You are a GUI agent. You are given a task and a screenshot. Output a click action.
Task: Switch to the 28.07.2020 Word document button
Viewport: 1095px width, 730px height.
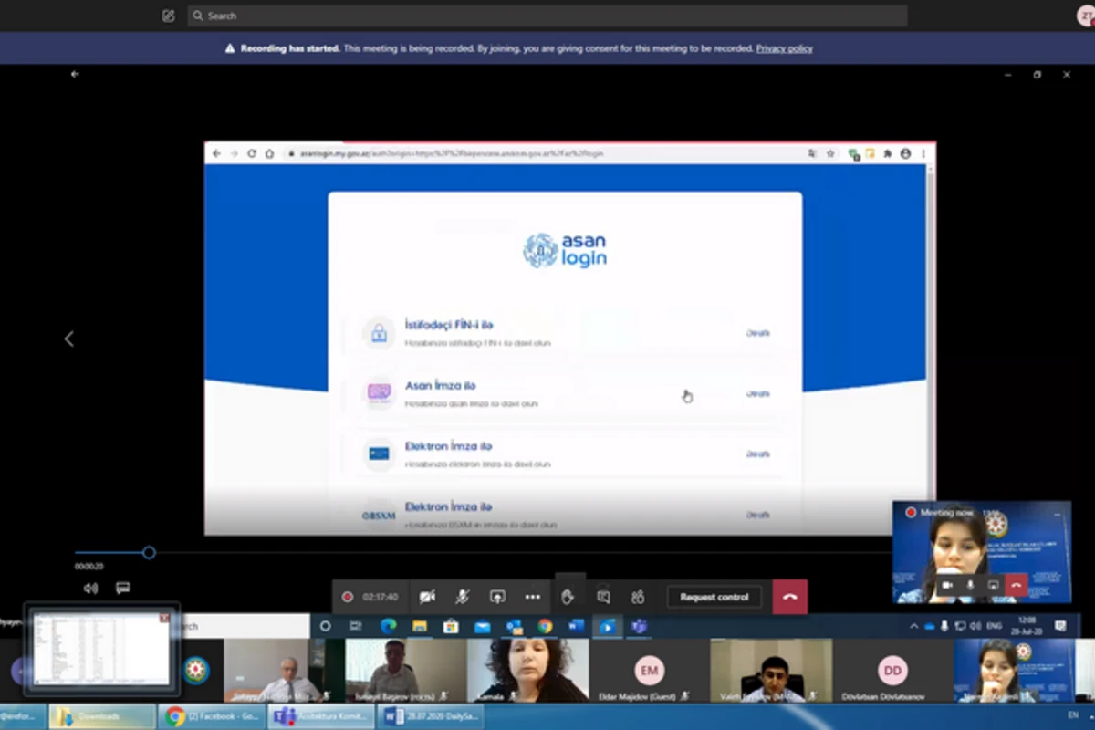pyautogui.click(x=431, y=716)
